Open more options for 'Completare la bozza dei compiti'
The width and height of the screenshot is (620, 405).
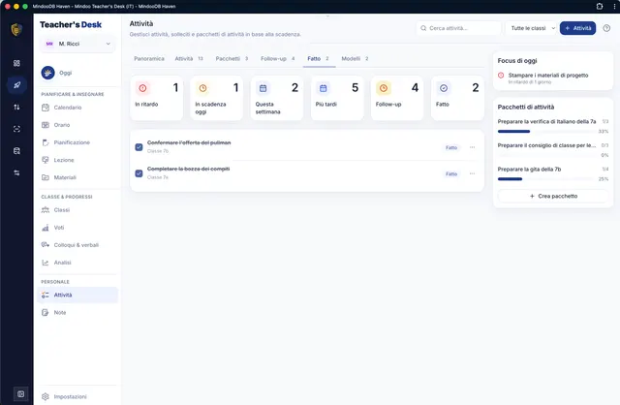[x=472, y=173]
